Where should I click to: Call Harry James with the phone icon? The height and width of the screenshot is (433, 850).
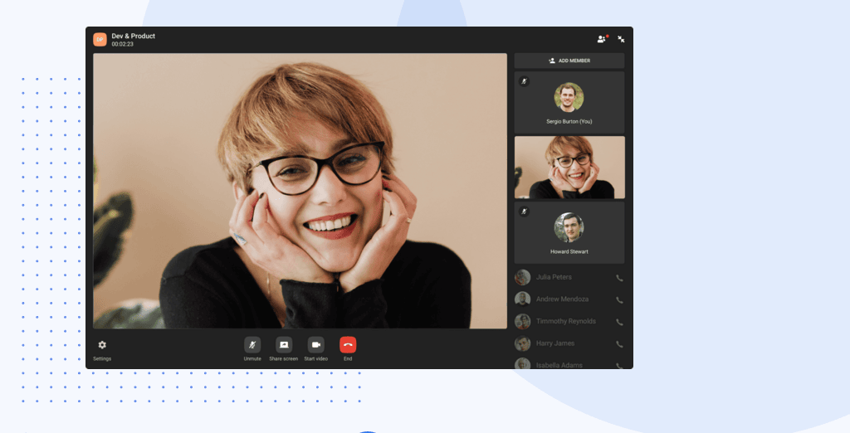(x=619, y=344)
